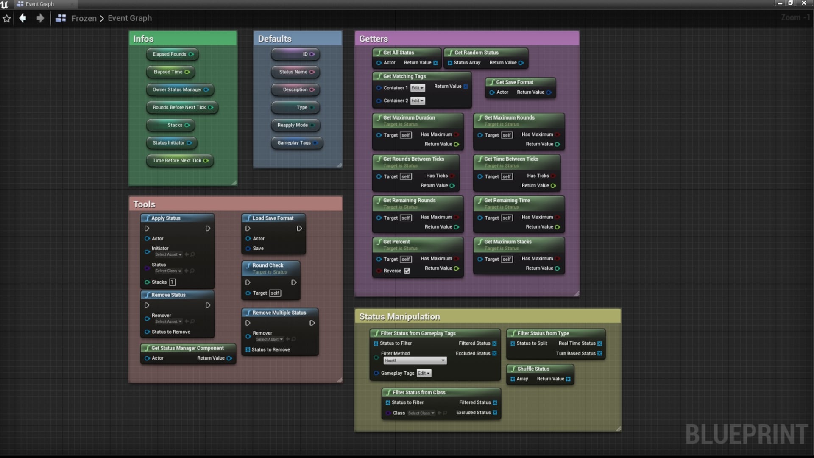This screenshot has height=458, width=814.
Task: Click the Event Graph breadcrumb
Action: click(x=129, y=18)
